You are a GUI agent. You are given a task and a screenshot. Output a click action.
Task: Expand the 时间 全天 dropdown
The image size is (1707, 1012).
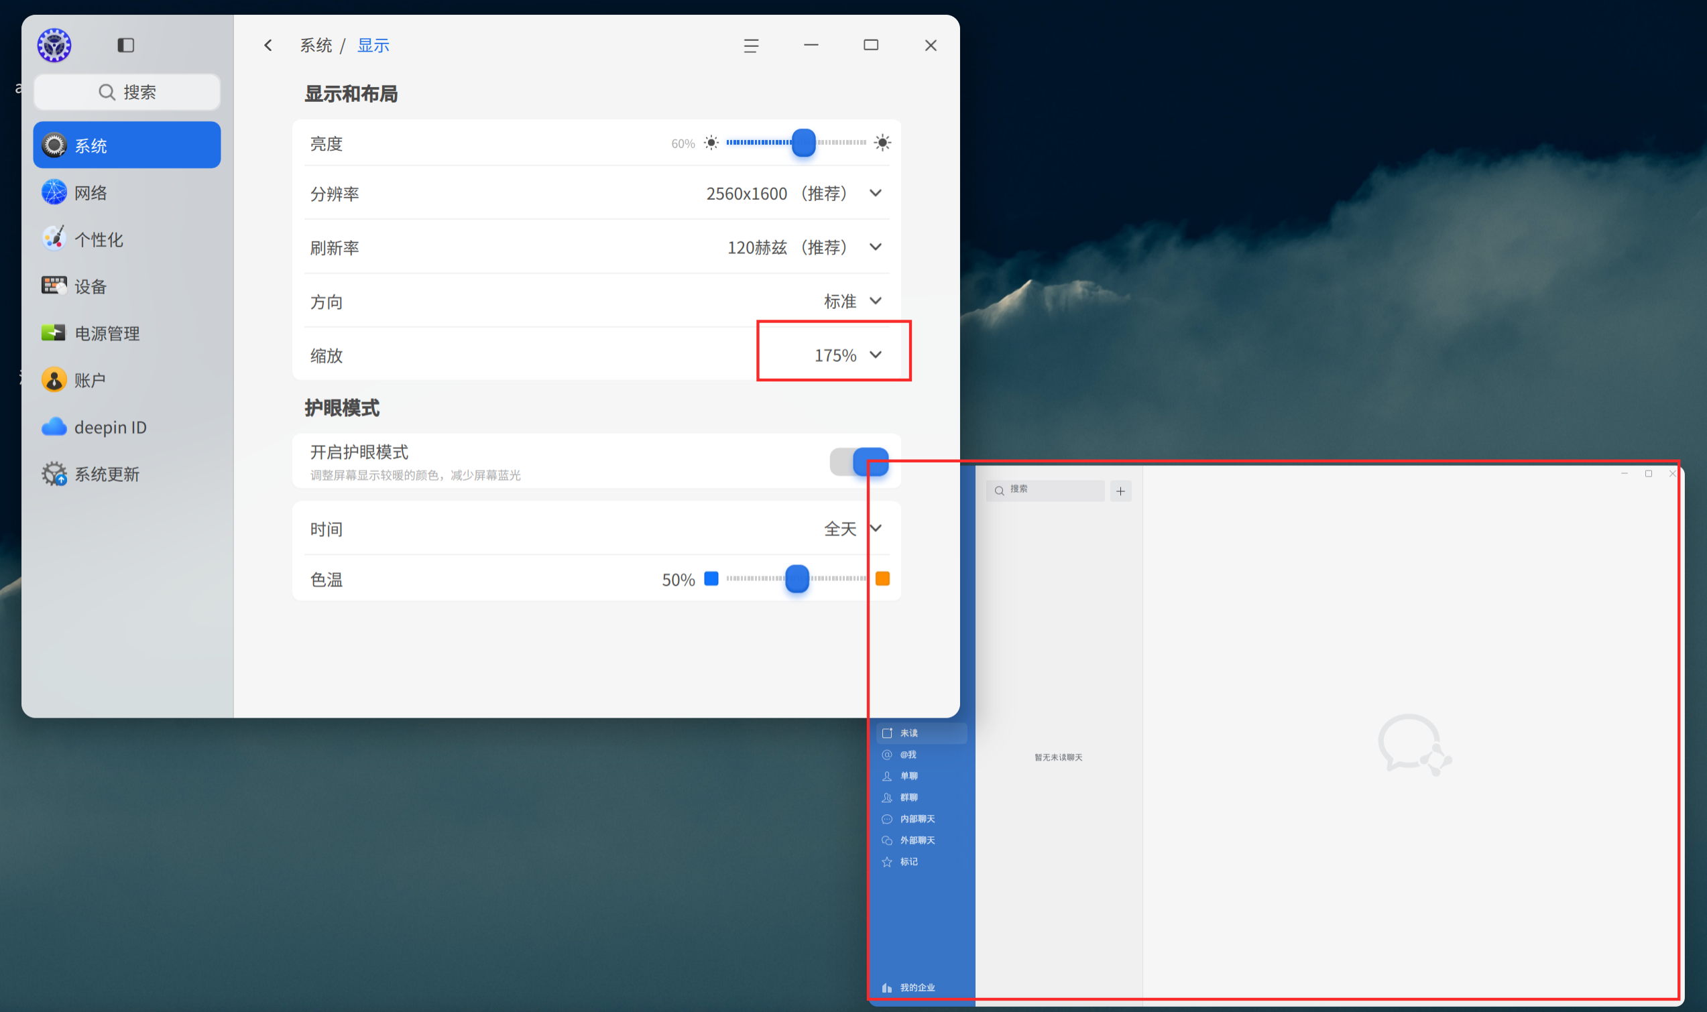coord(852,529)
